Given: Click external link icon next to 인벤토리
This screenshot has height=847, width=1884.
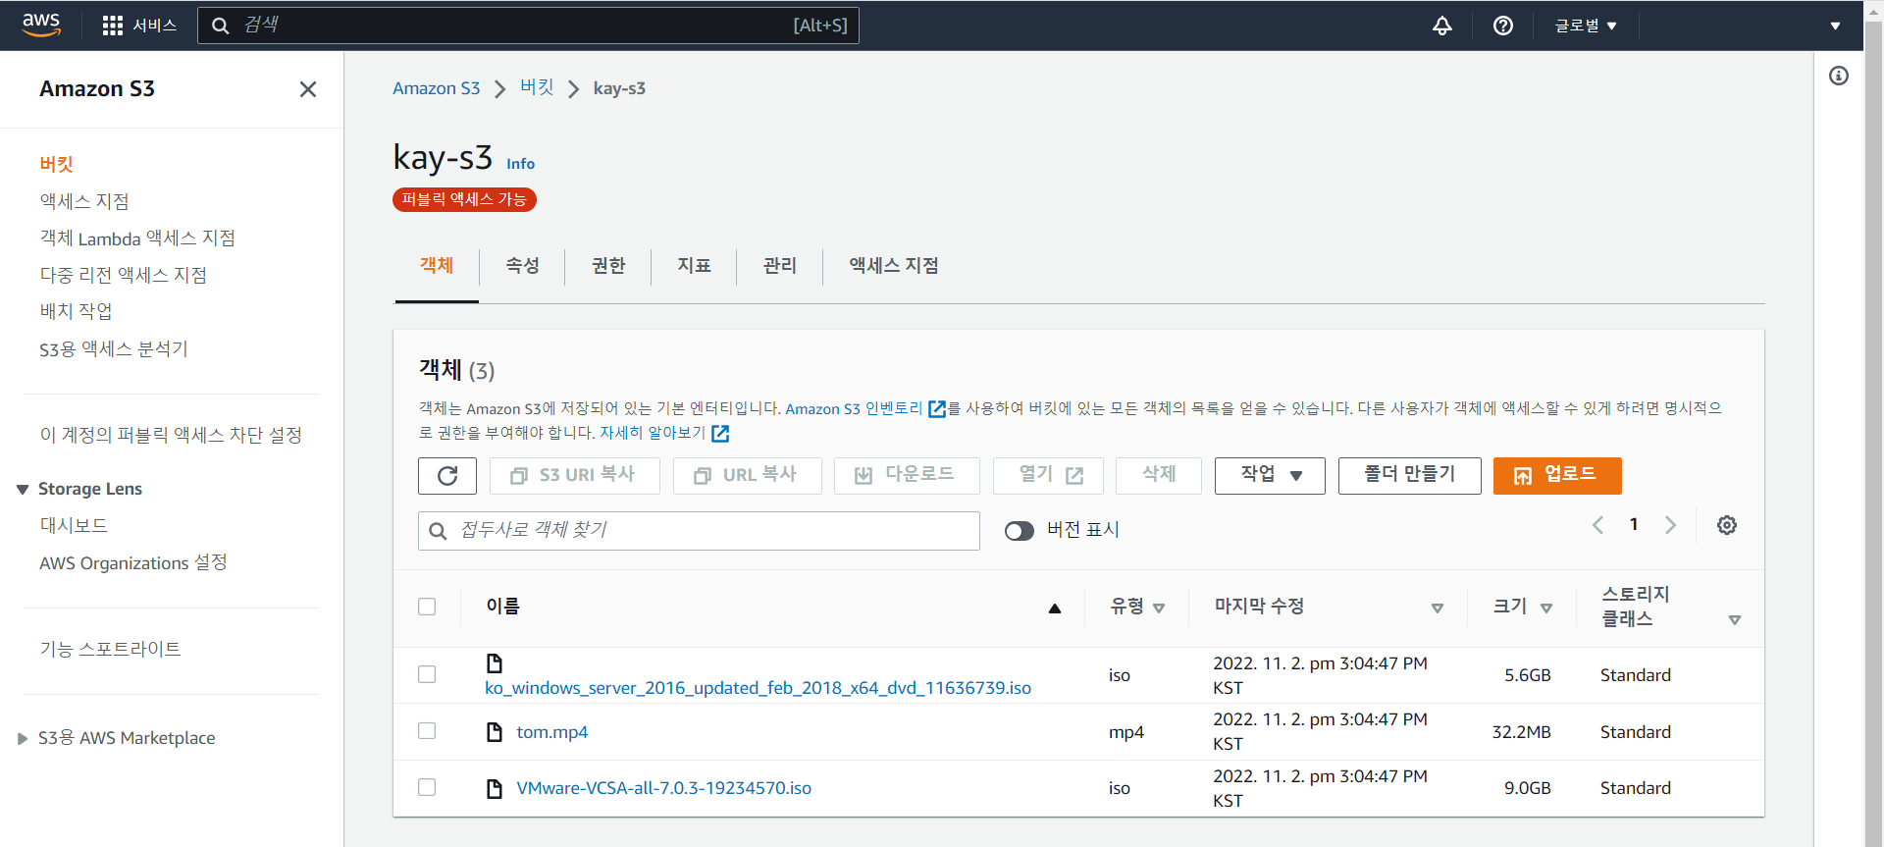Looking at the screenshot, I should click(x=937, y=409).
